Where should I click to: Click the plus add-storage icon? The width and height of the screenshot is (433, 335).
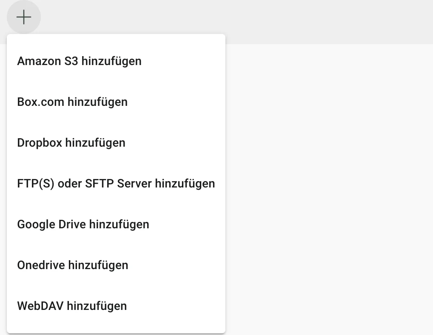point(24,17)
